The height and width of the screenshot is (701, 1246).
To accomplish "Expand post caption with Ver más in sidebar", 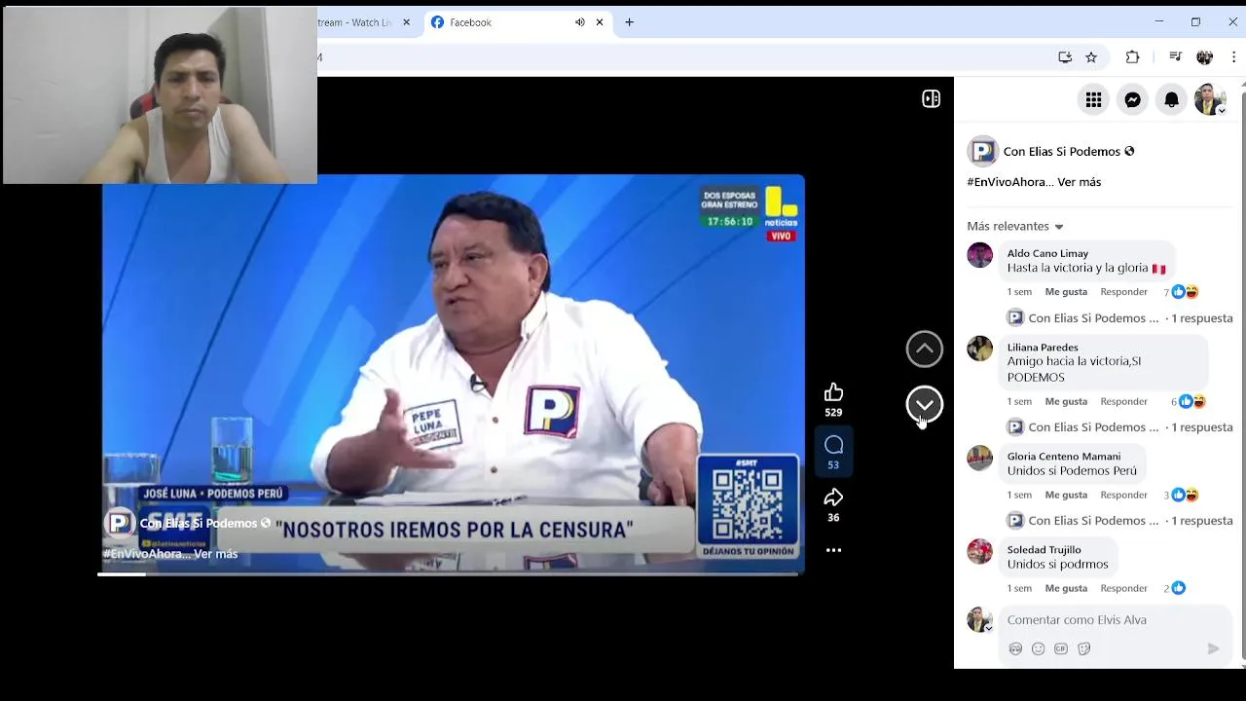I will (x=1079, y=182).
